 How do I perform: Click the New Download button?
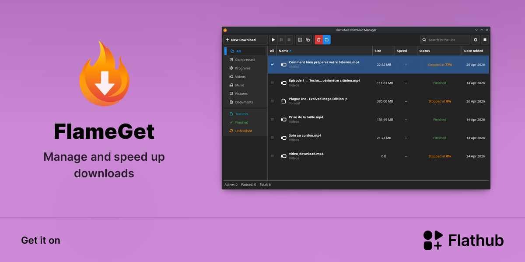(x=245, y=40)
